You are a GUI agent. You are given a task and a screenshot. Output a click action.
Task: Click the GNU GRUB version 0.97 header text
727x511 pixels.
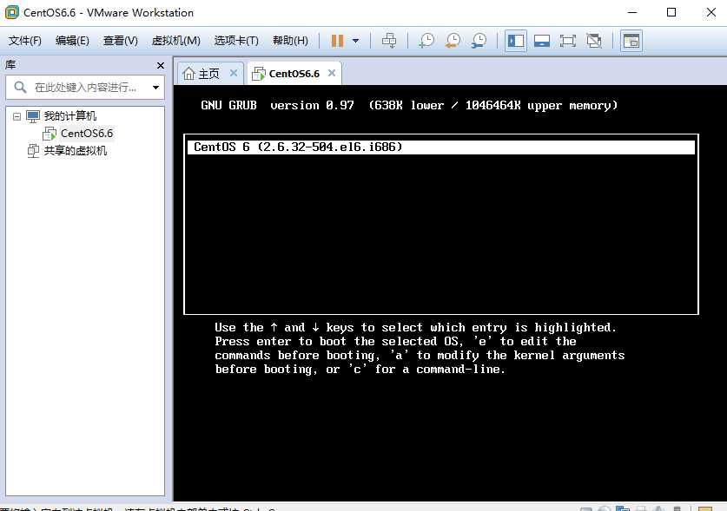pos(277,106)
